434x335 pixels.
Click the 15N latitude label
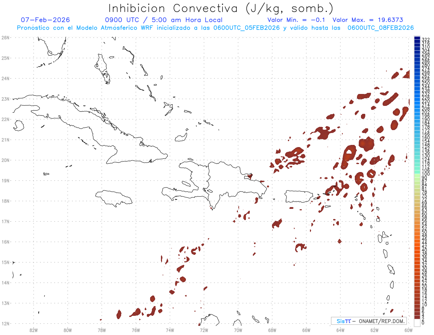point(5,262)
